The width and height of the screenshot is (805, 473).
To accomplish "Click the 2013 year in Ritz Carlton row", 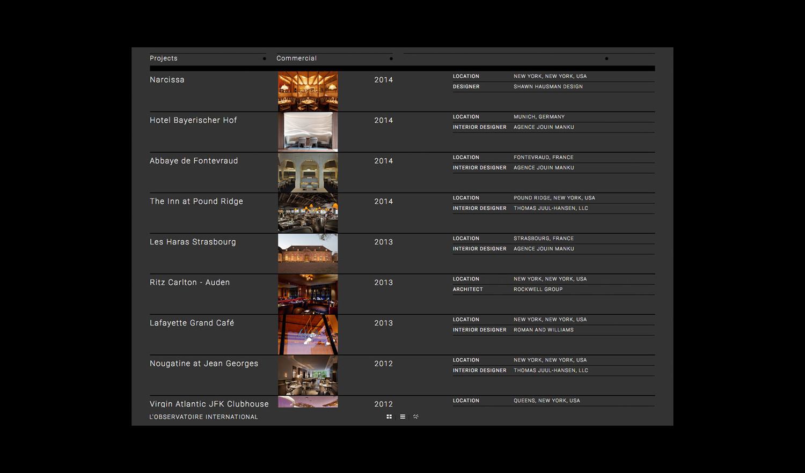I will (384, 283).
